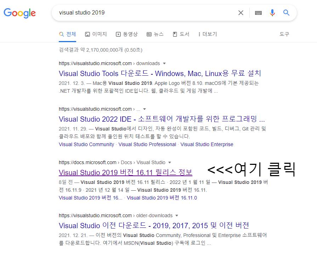This screenshot has height=254, width=317.
Task: Switch to the 이미지 tab
Action: click(x=96, y=34)
